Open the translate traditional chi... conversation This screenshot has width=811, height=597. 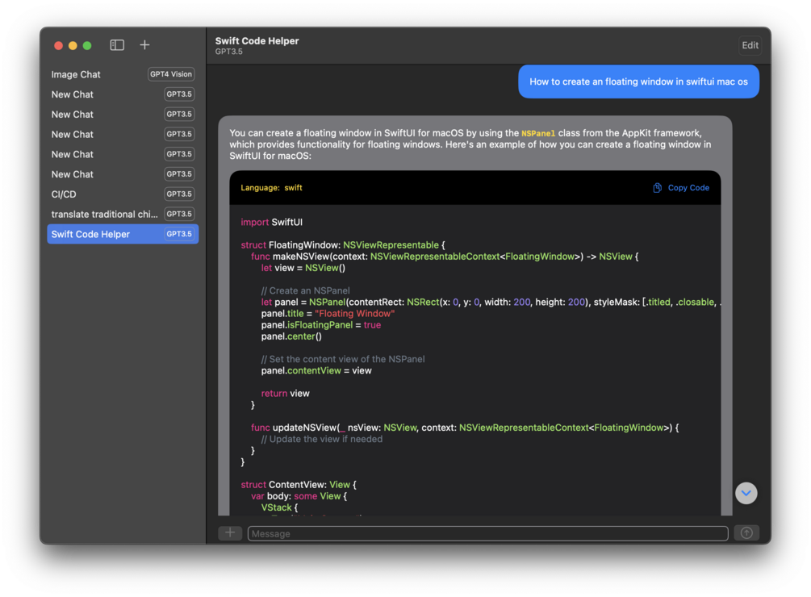click(x=123, y=214)
